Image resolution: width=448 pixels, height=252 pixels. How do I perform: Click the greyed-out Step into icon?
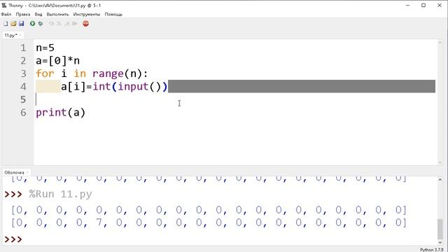(59, 24)
